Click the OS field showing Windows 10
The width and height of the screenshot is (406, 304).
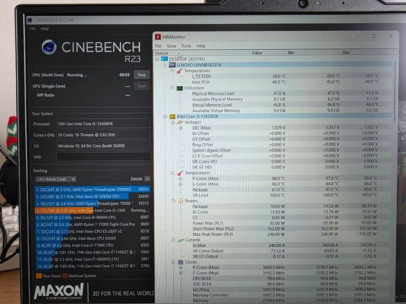(x=103, y=146)
